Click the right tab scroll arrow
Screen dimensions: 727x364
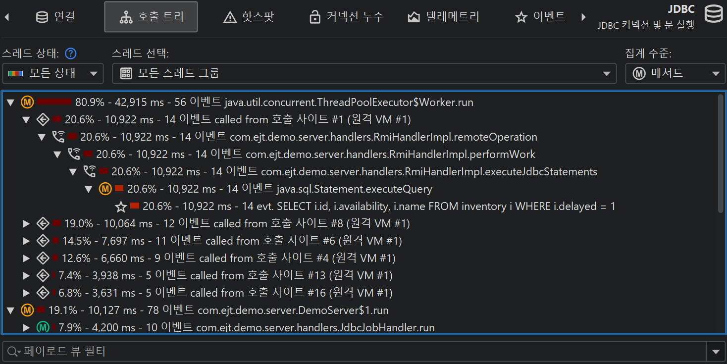(583, 17)
